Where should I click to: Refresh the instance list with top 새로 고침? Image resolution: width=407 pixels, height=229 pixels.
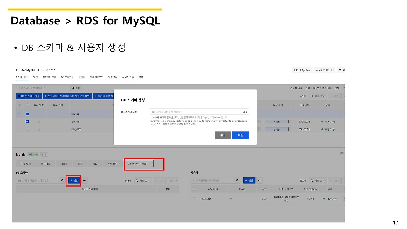click(x=318, y=96)
